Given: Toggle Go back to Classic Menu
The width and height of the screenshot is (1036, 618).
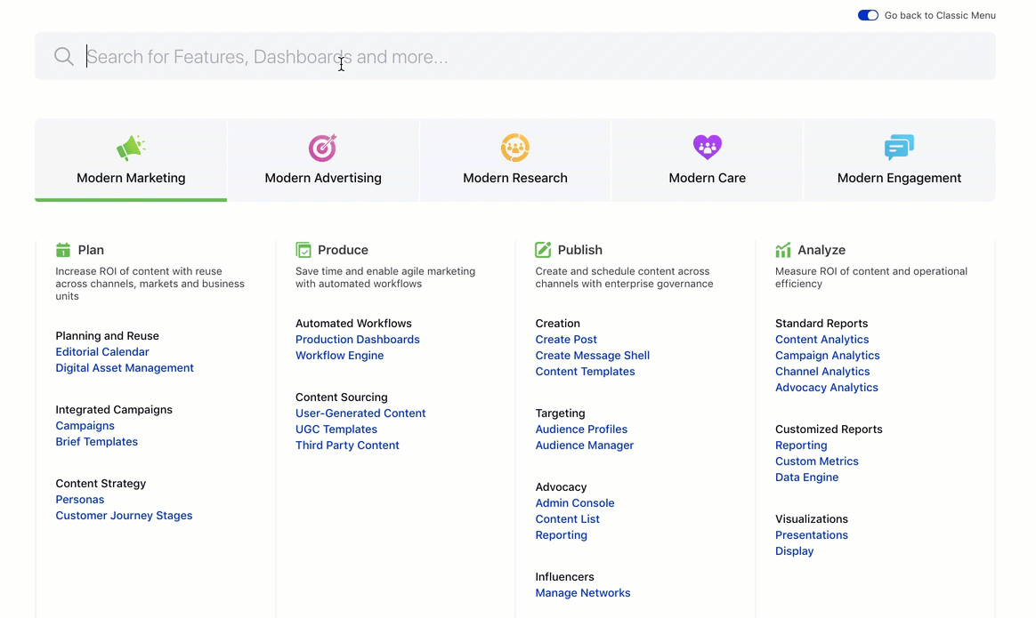Looking at the screenshot, I should [868, 14].
